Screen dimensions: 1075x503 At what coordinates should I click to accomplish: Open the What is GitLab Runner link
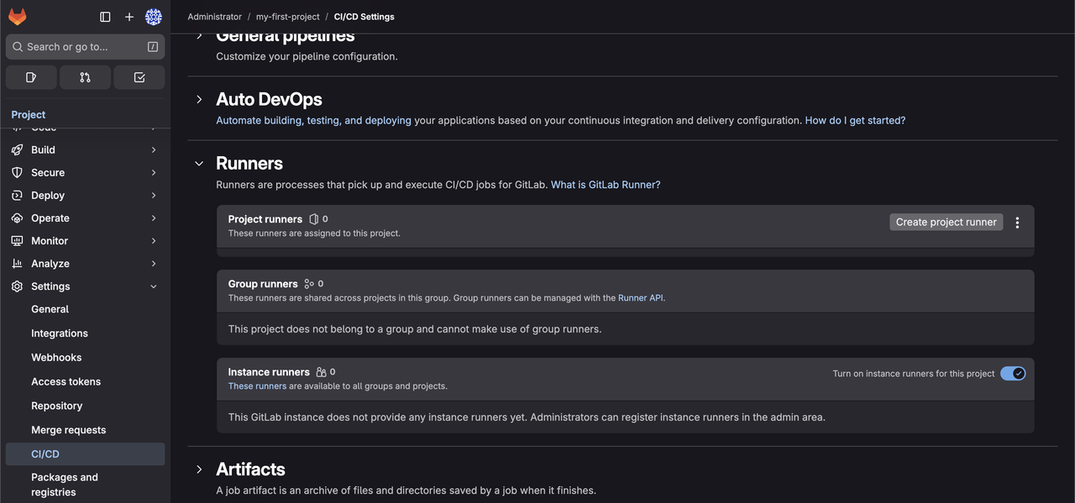(x=605, y=185)
